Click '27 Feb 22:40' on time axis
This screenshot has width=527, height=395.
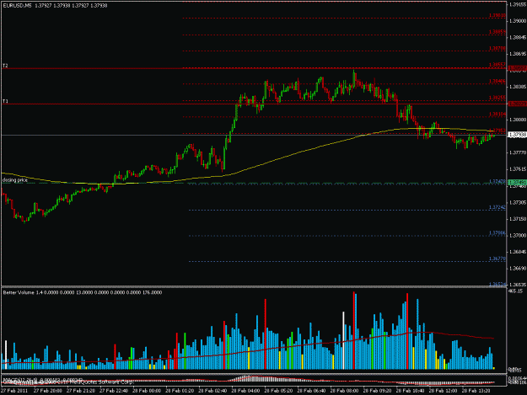pos(114,391)
